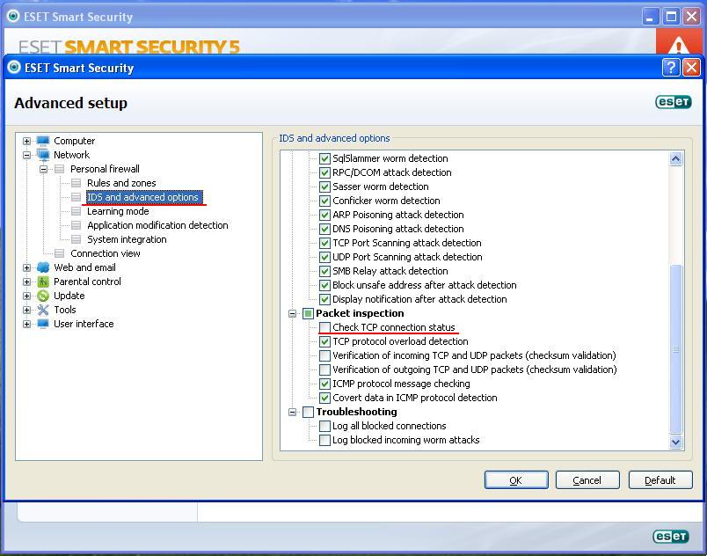Disable ARP Poisoning attack detection
Image resolution: width=707 pixels, height=556 pixels.
point(324,215)
